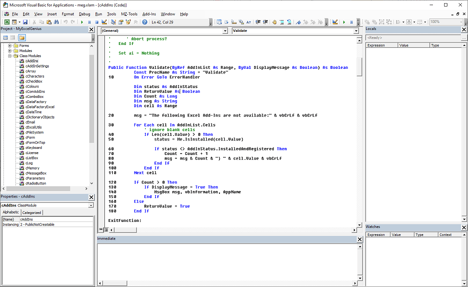The height and width of the screenshot is (287, 468).
Task: Open the View Microsoft Excel icon
Action: point(7,22)
